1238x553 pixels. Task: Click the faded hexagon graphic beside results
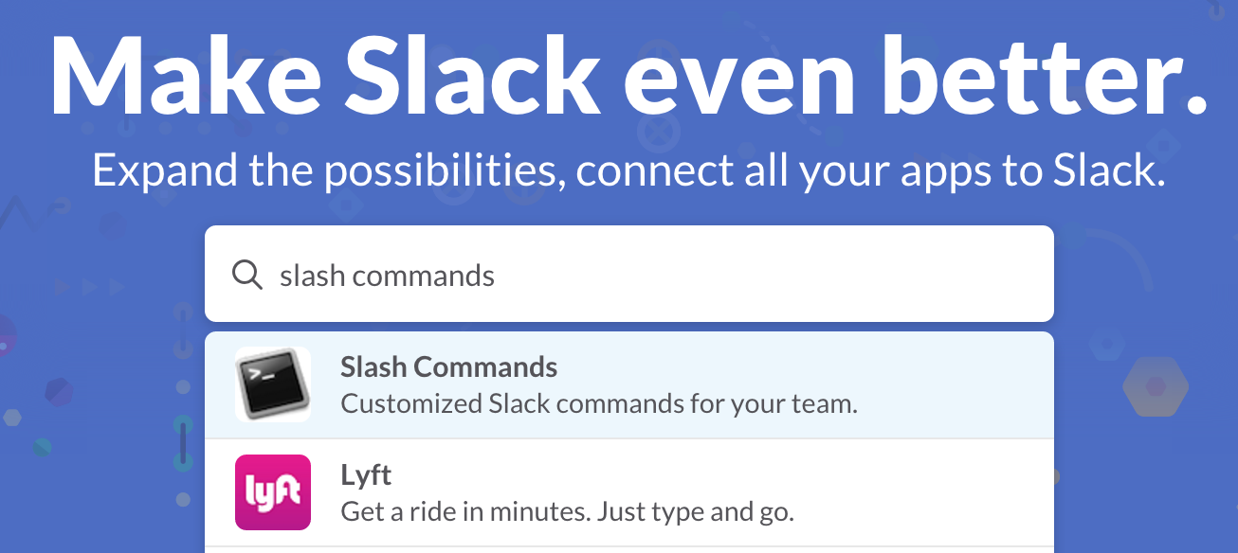click(1155, 386)
